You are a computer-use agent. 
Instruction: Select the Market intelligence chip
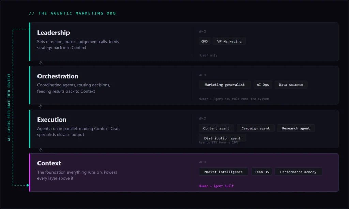[x=224, y=172]
